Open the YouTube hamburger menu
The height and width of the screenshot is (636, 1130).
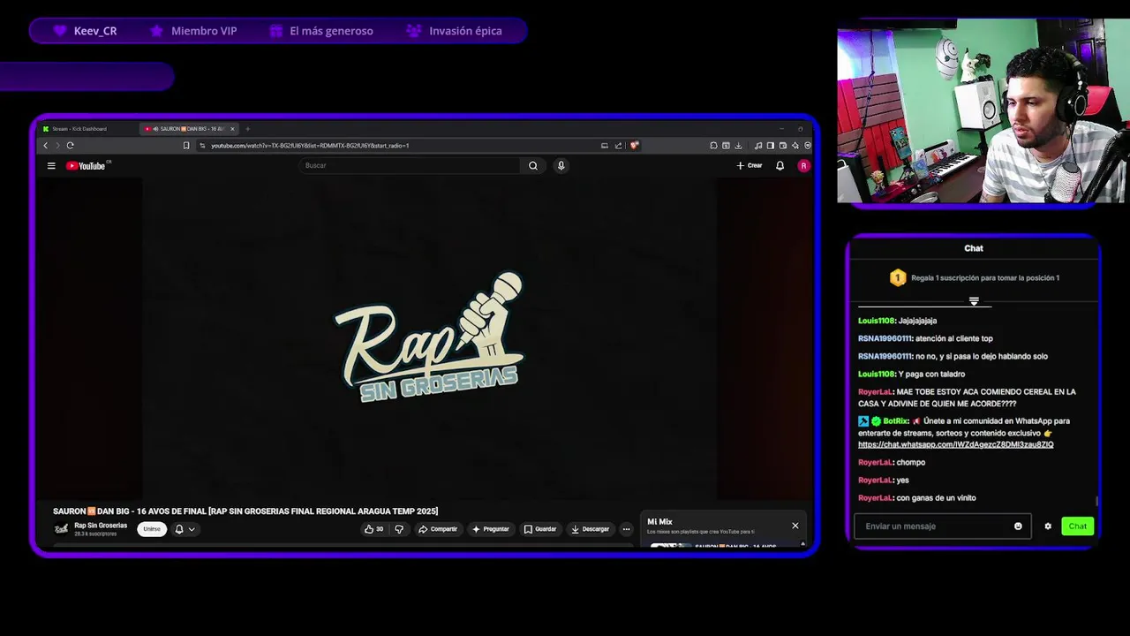(51, 166)
